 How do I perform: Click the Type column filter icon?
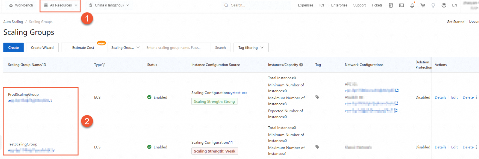point(103,65)
